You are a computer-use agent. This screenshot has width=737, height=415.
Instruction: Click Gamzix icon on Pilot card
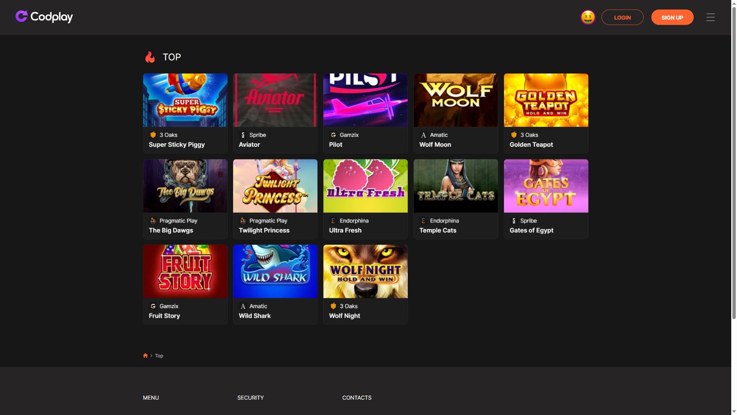pyautogui.click(x=333, y=135)
